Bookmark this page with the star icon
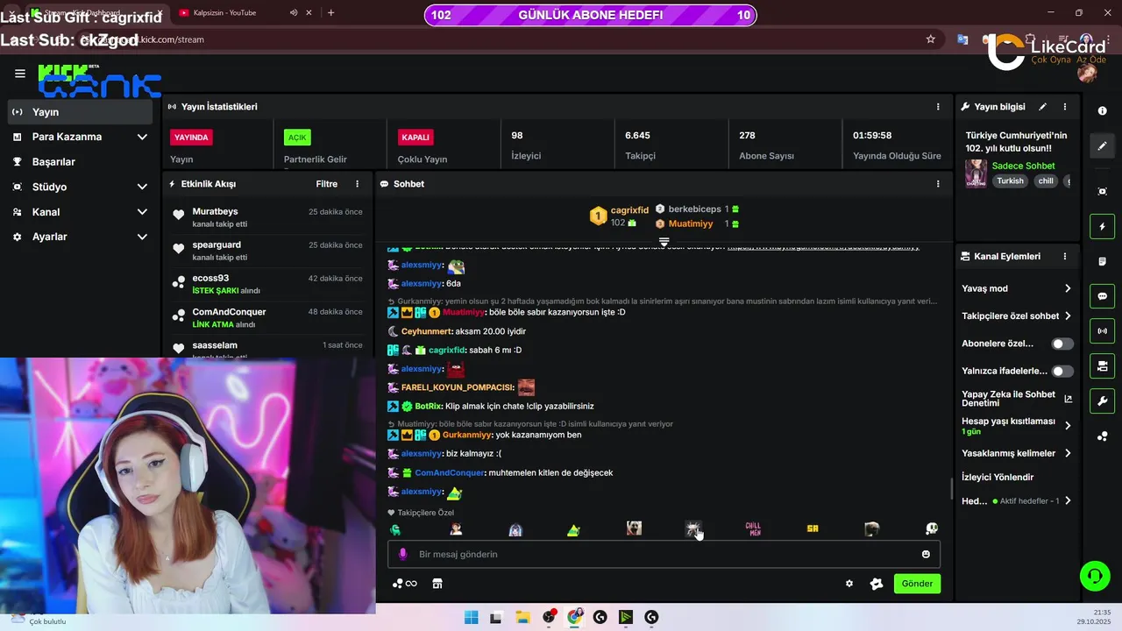Image resolution: width=1122 pixels, height=631 pixels. [x=930, y=39]
